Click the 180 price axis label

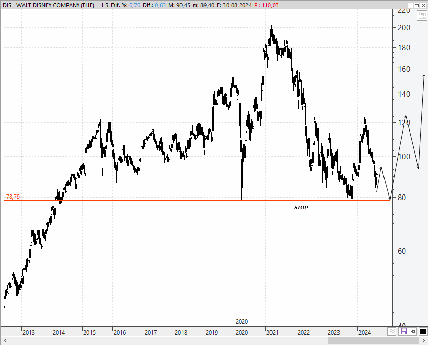[x=403, y=48]
